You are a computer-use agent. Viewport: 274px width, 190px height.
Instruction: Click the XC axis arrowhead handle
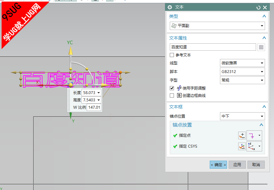(105, 85)
